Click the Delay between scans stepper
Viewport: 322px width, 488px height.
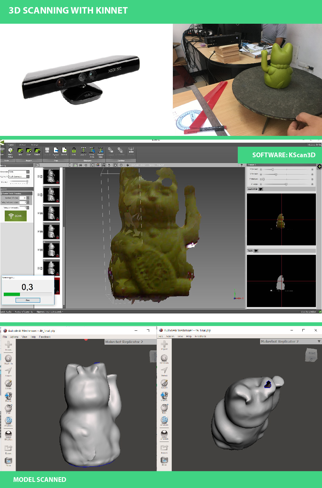pyautogui.click(x=24, y=202)
